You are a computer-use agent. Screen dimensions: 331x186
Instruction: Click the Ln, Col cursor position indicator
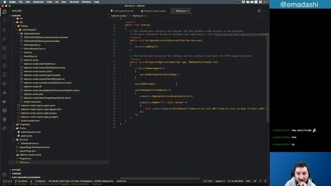click(x=208, y=181)
